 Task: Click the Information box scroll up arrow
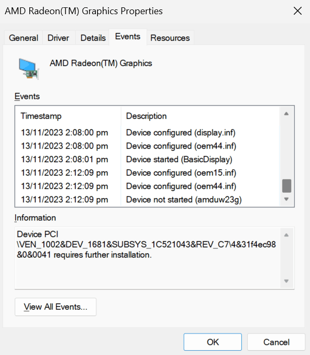tap(286, 235)
